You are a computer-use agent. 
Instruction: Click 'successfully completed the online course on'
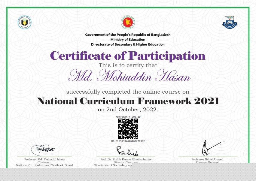pyautogui.click(x=128, y=92)
